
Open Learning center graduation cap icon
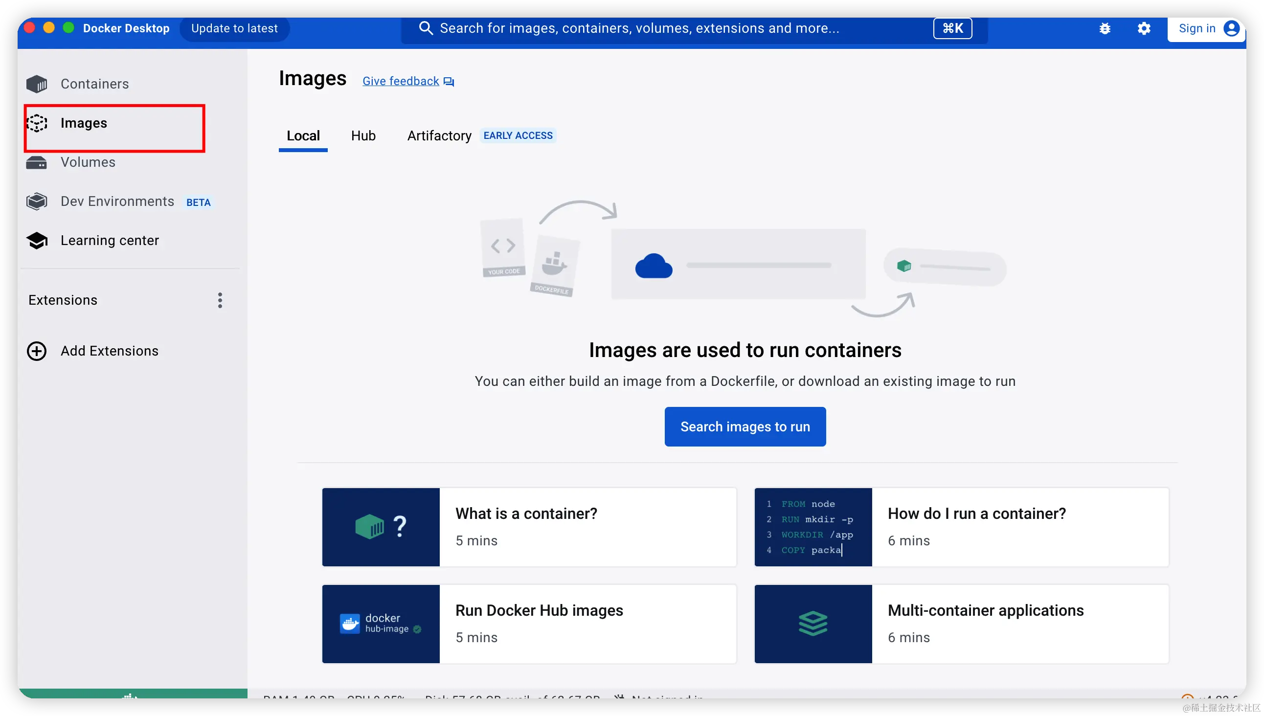37,241
